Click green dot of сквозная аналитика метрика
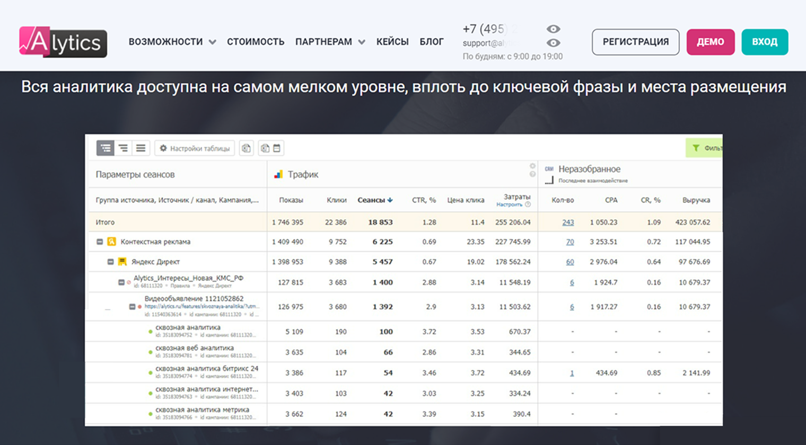 pyautogui.click(x=151, y=414)
